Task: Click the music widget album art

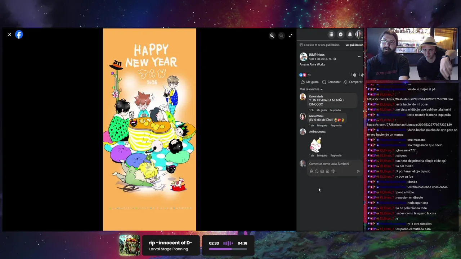Action: 130,245
